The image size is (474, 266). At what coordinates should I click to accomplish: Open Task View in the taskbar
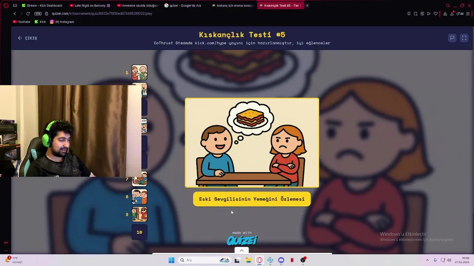coord(237,260)
